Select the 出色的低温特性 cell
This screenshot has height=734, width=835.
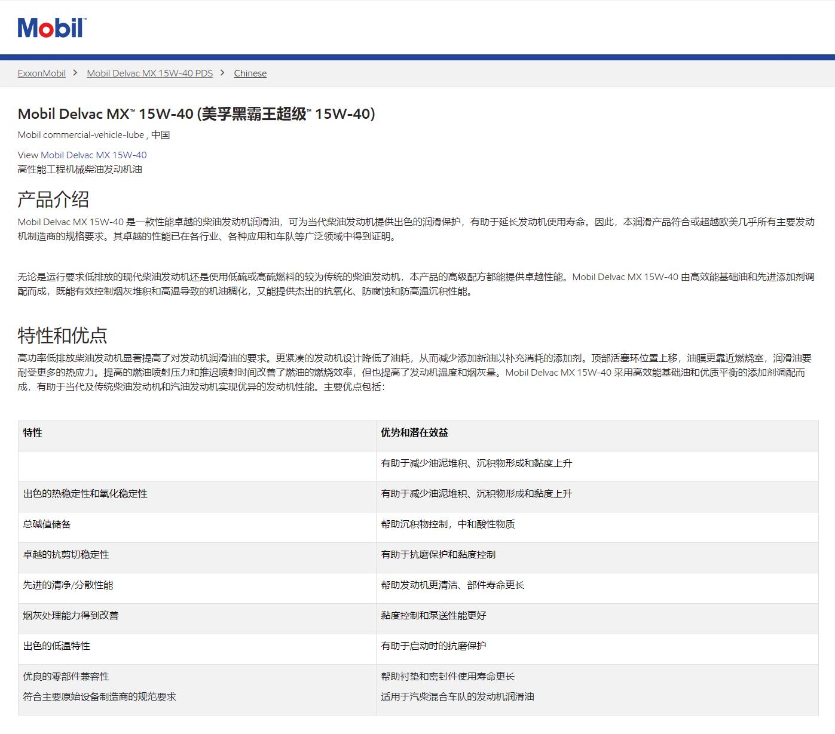197,649
